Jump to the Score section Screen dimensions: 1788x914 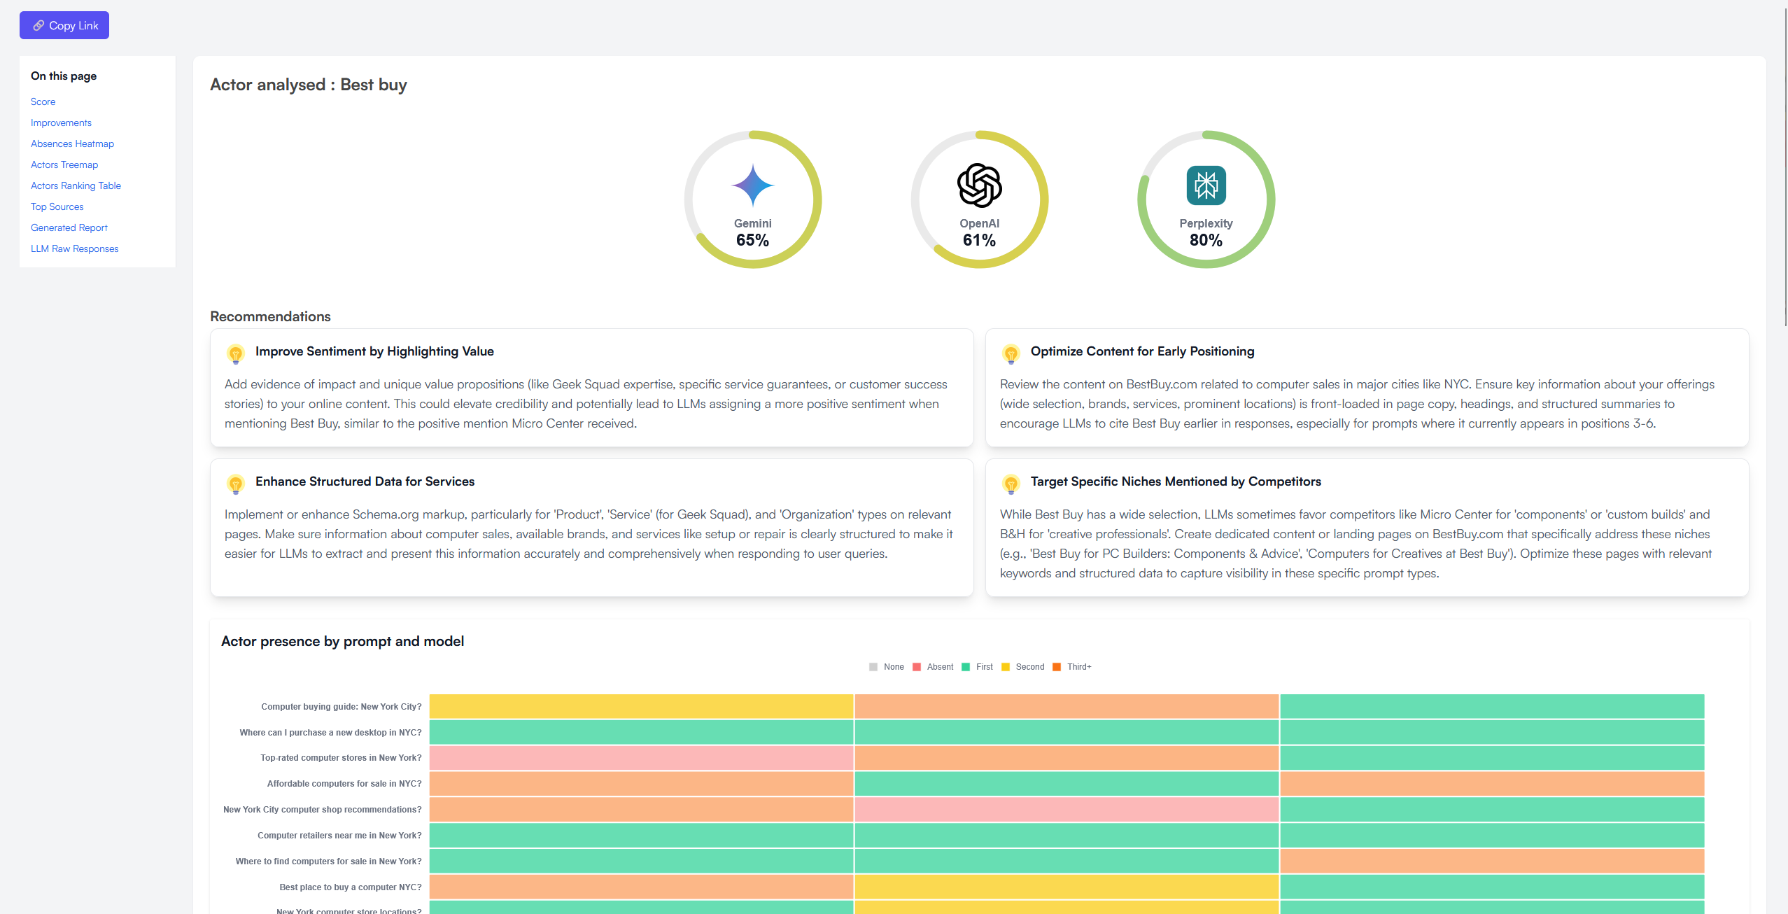43,101
